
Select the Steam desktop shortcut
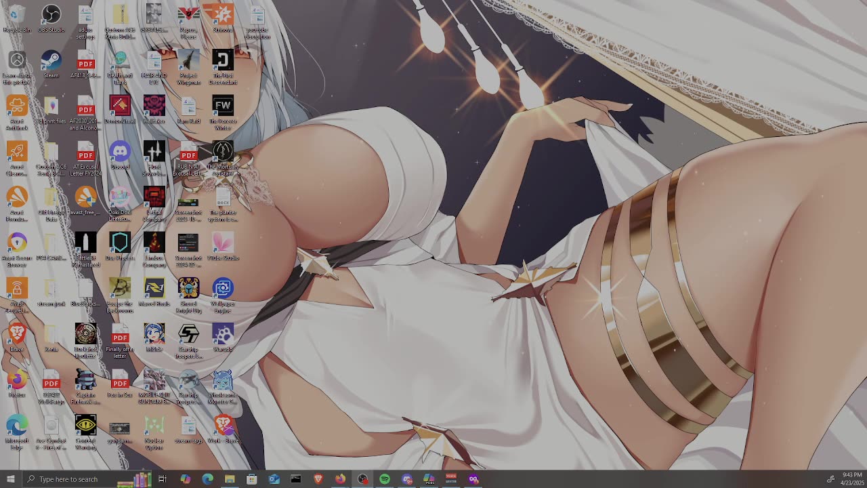[x=51, y=64]
